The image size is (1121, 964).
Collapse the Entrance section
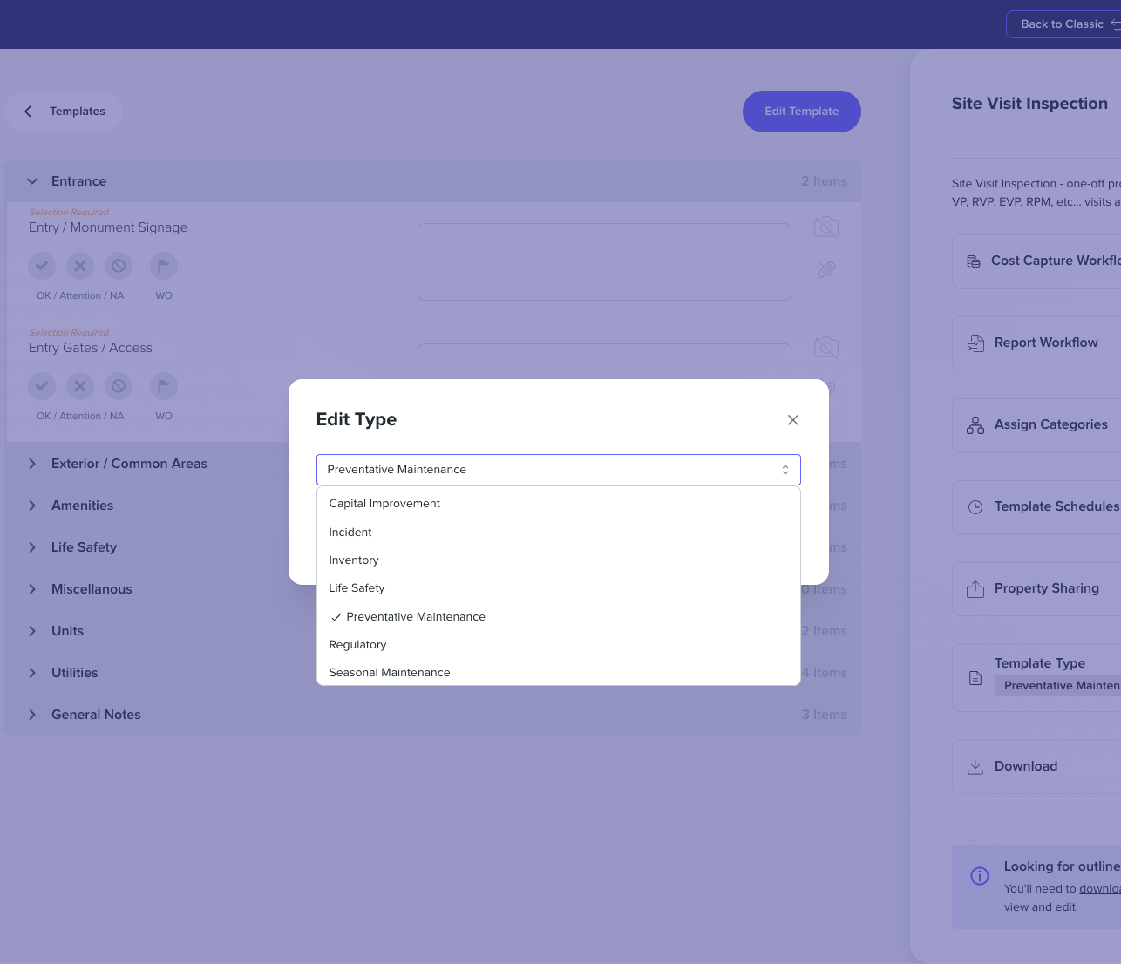coord(32,181)
